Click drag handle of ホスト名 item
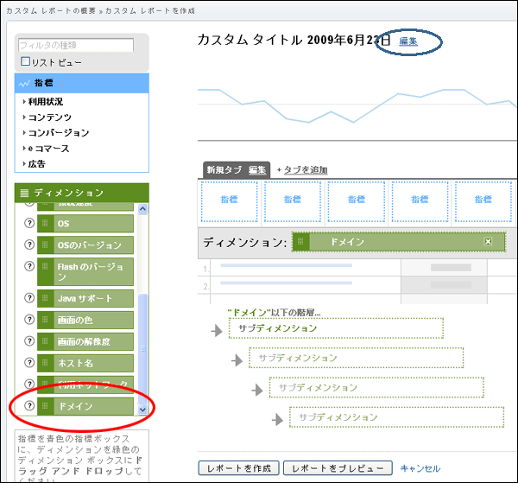 click(x=45, y=363)
